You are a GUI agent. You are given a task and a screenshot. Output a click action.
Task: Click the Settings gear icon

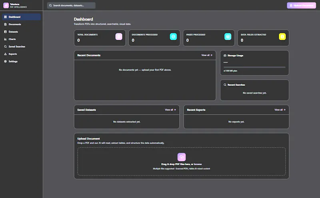pos(5,61)
